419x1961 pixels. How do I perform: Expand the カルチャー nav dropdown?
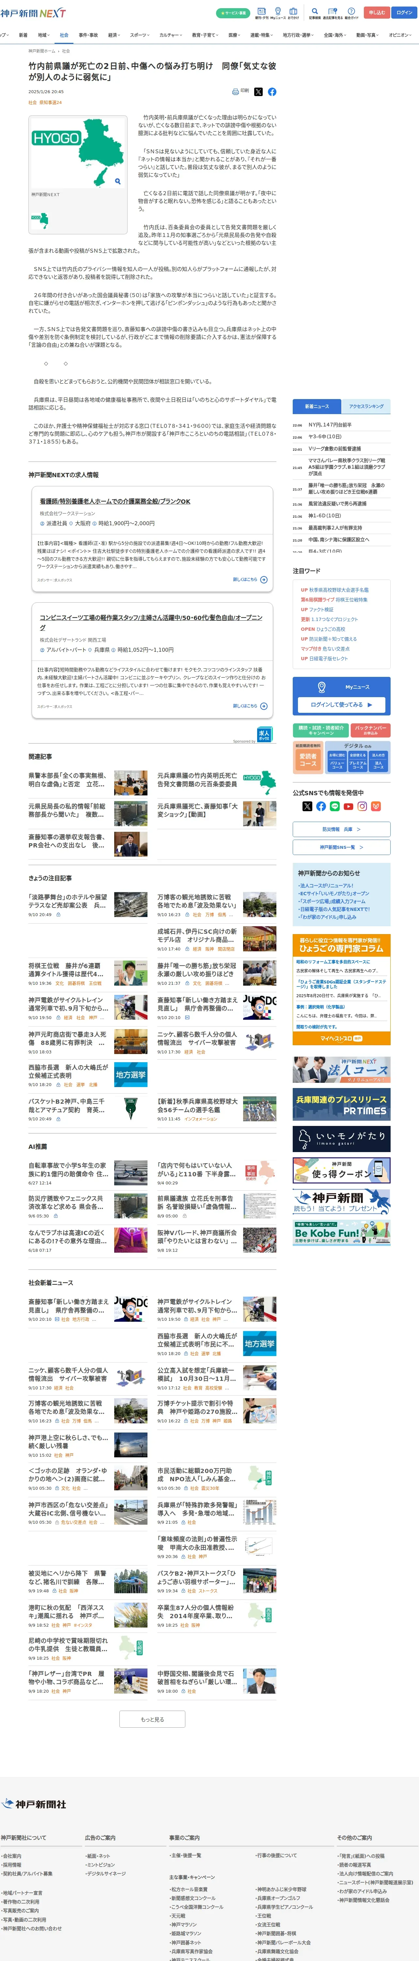[x=171, y=35]
